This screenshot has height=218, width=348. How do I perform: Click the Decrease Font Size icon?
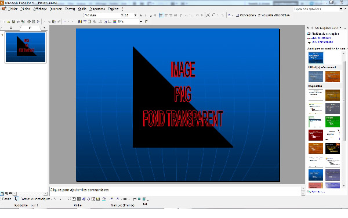213,15
